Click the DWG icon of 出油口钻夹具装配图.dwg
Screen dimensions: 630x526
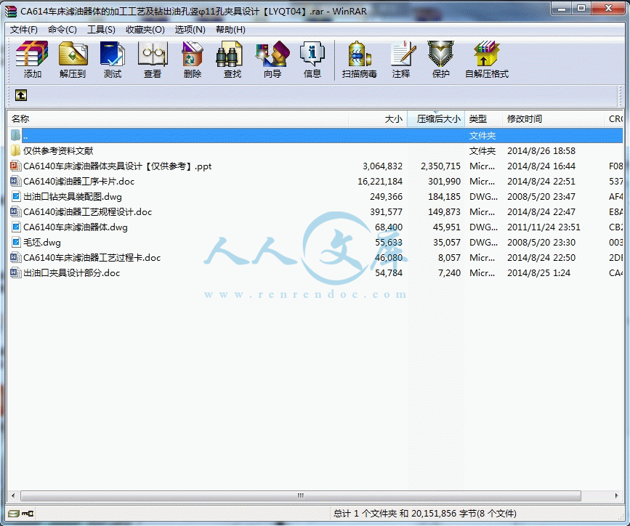pos(15,196)
